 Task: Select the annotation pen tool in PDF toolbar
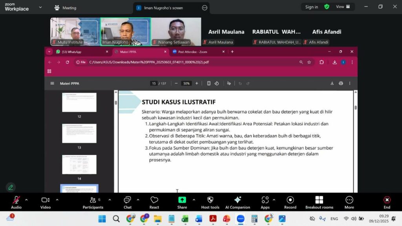click(229, 83)
